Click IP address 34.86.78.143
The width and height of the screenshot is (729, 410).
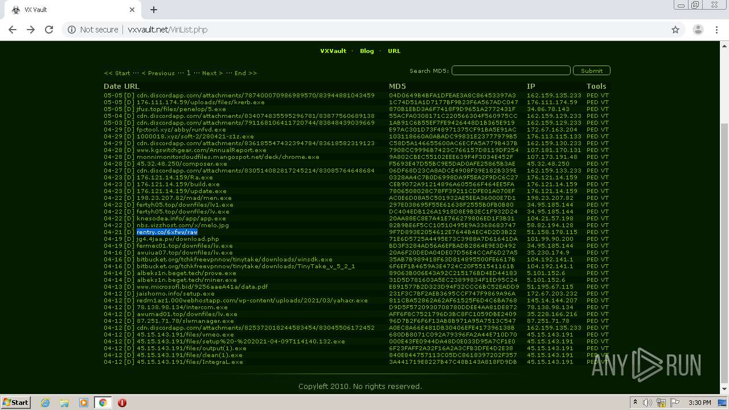tap(548, 109)
